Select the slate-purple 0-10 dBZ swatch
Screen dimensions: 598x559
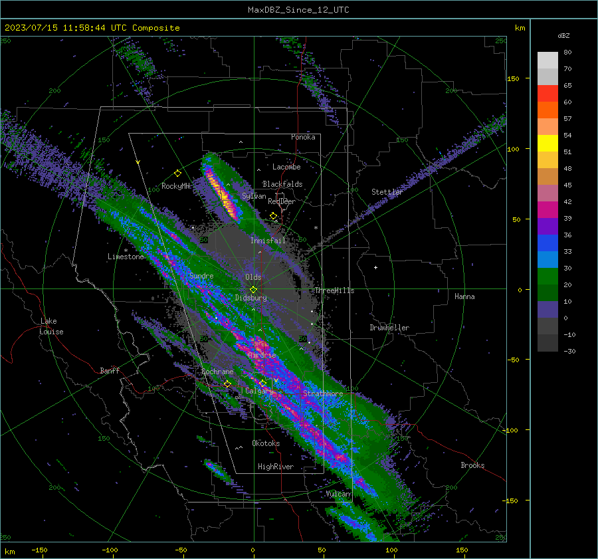click(548, 310)
